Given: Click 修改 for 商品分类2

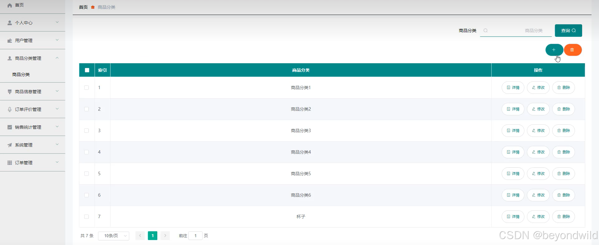Looking at the screenshot, I should tap(538, 109).
